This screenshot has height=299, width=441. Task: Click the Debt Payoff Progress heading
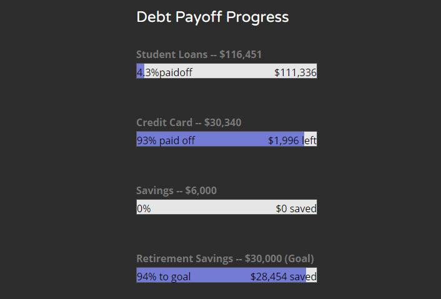point(212,17)
